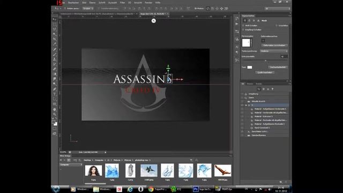Click the Extrusionstiefe value field
343x193 pixels.
click(x=284, y=57)
